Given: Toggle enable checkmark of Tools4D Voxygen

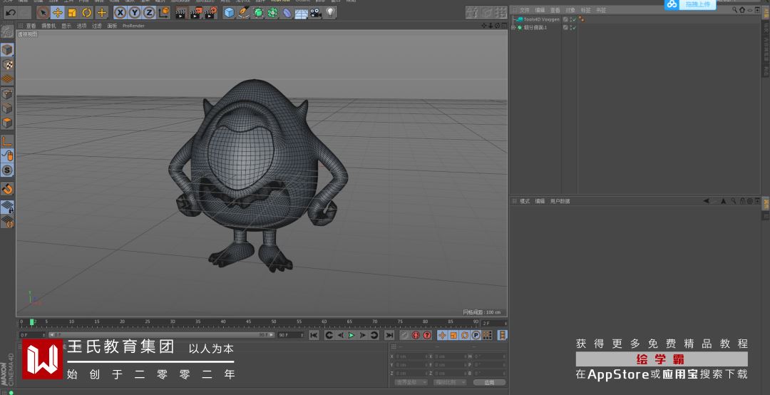Looking at the screenshot, I should click(573, 20).
